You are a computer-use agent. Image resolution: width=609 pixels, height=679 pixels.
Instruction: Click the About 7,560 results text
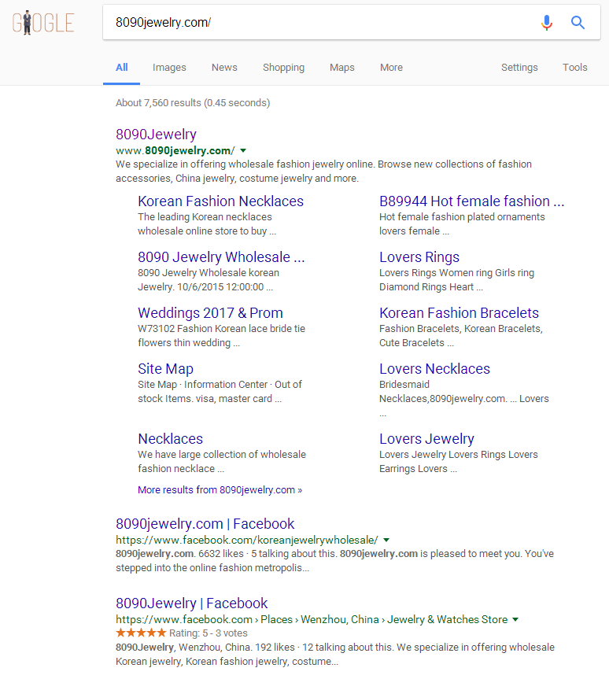click(193, 103)
